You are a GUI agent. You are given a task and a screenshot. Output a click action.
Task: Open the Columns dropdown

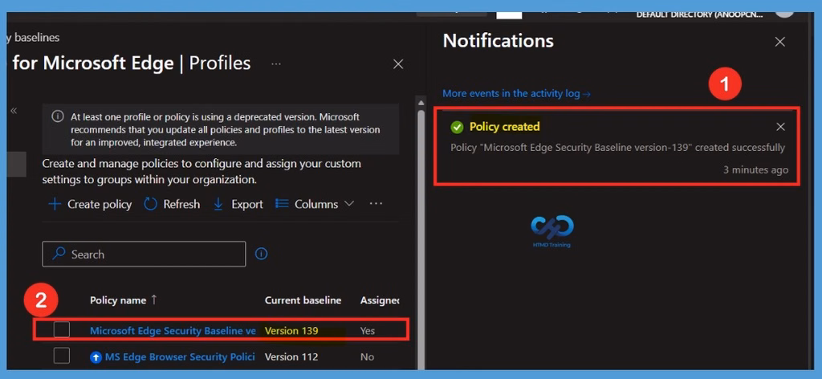coord(315,204)
